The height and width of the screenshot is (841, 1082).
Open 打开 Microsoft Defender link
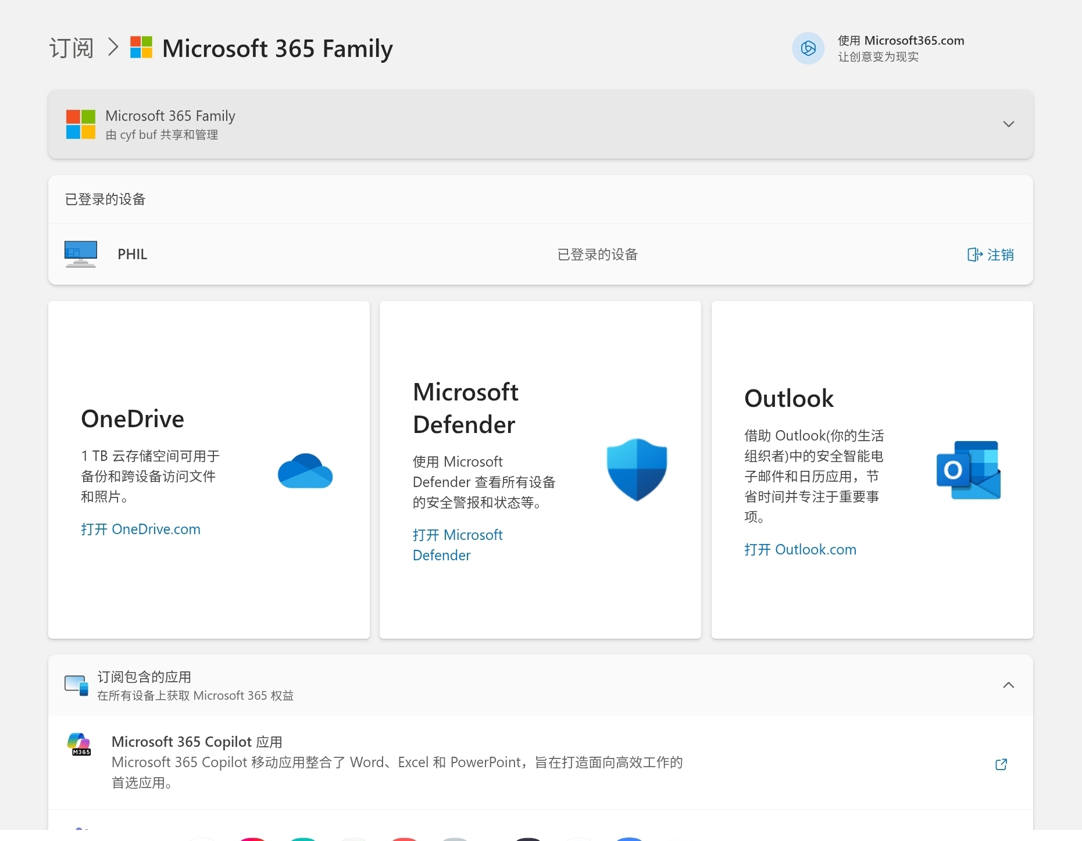click(x=458, y=545)
